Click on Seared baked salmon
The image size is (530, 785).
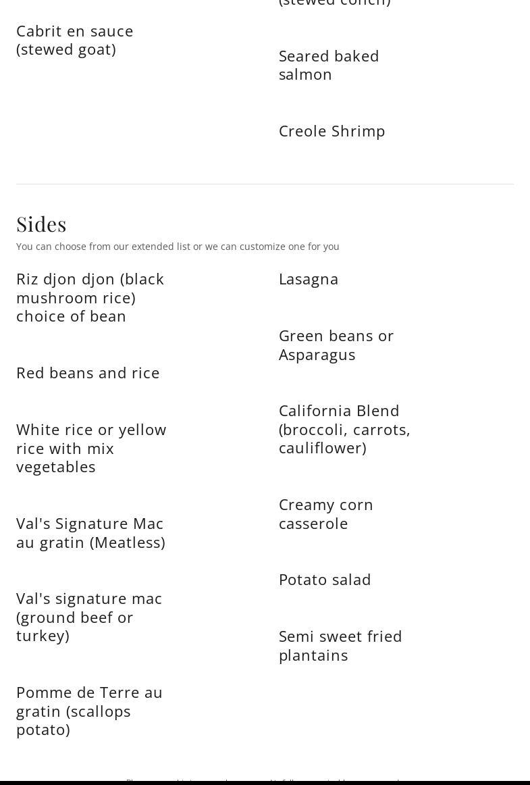(329, 65)
